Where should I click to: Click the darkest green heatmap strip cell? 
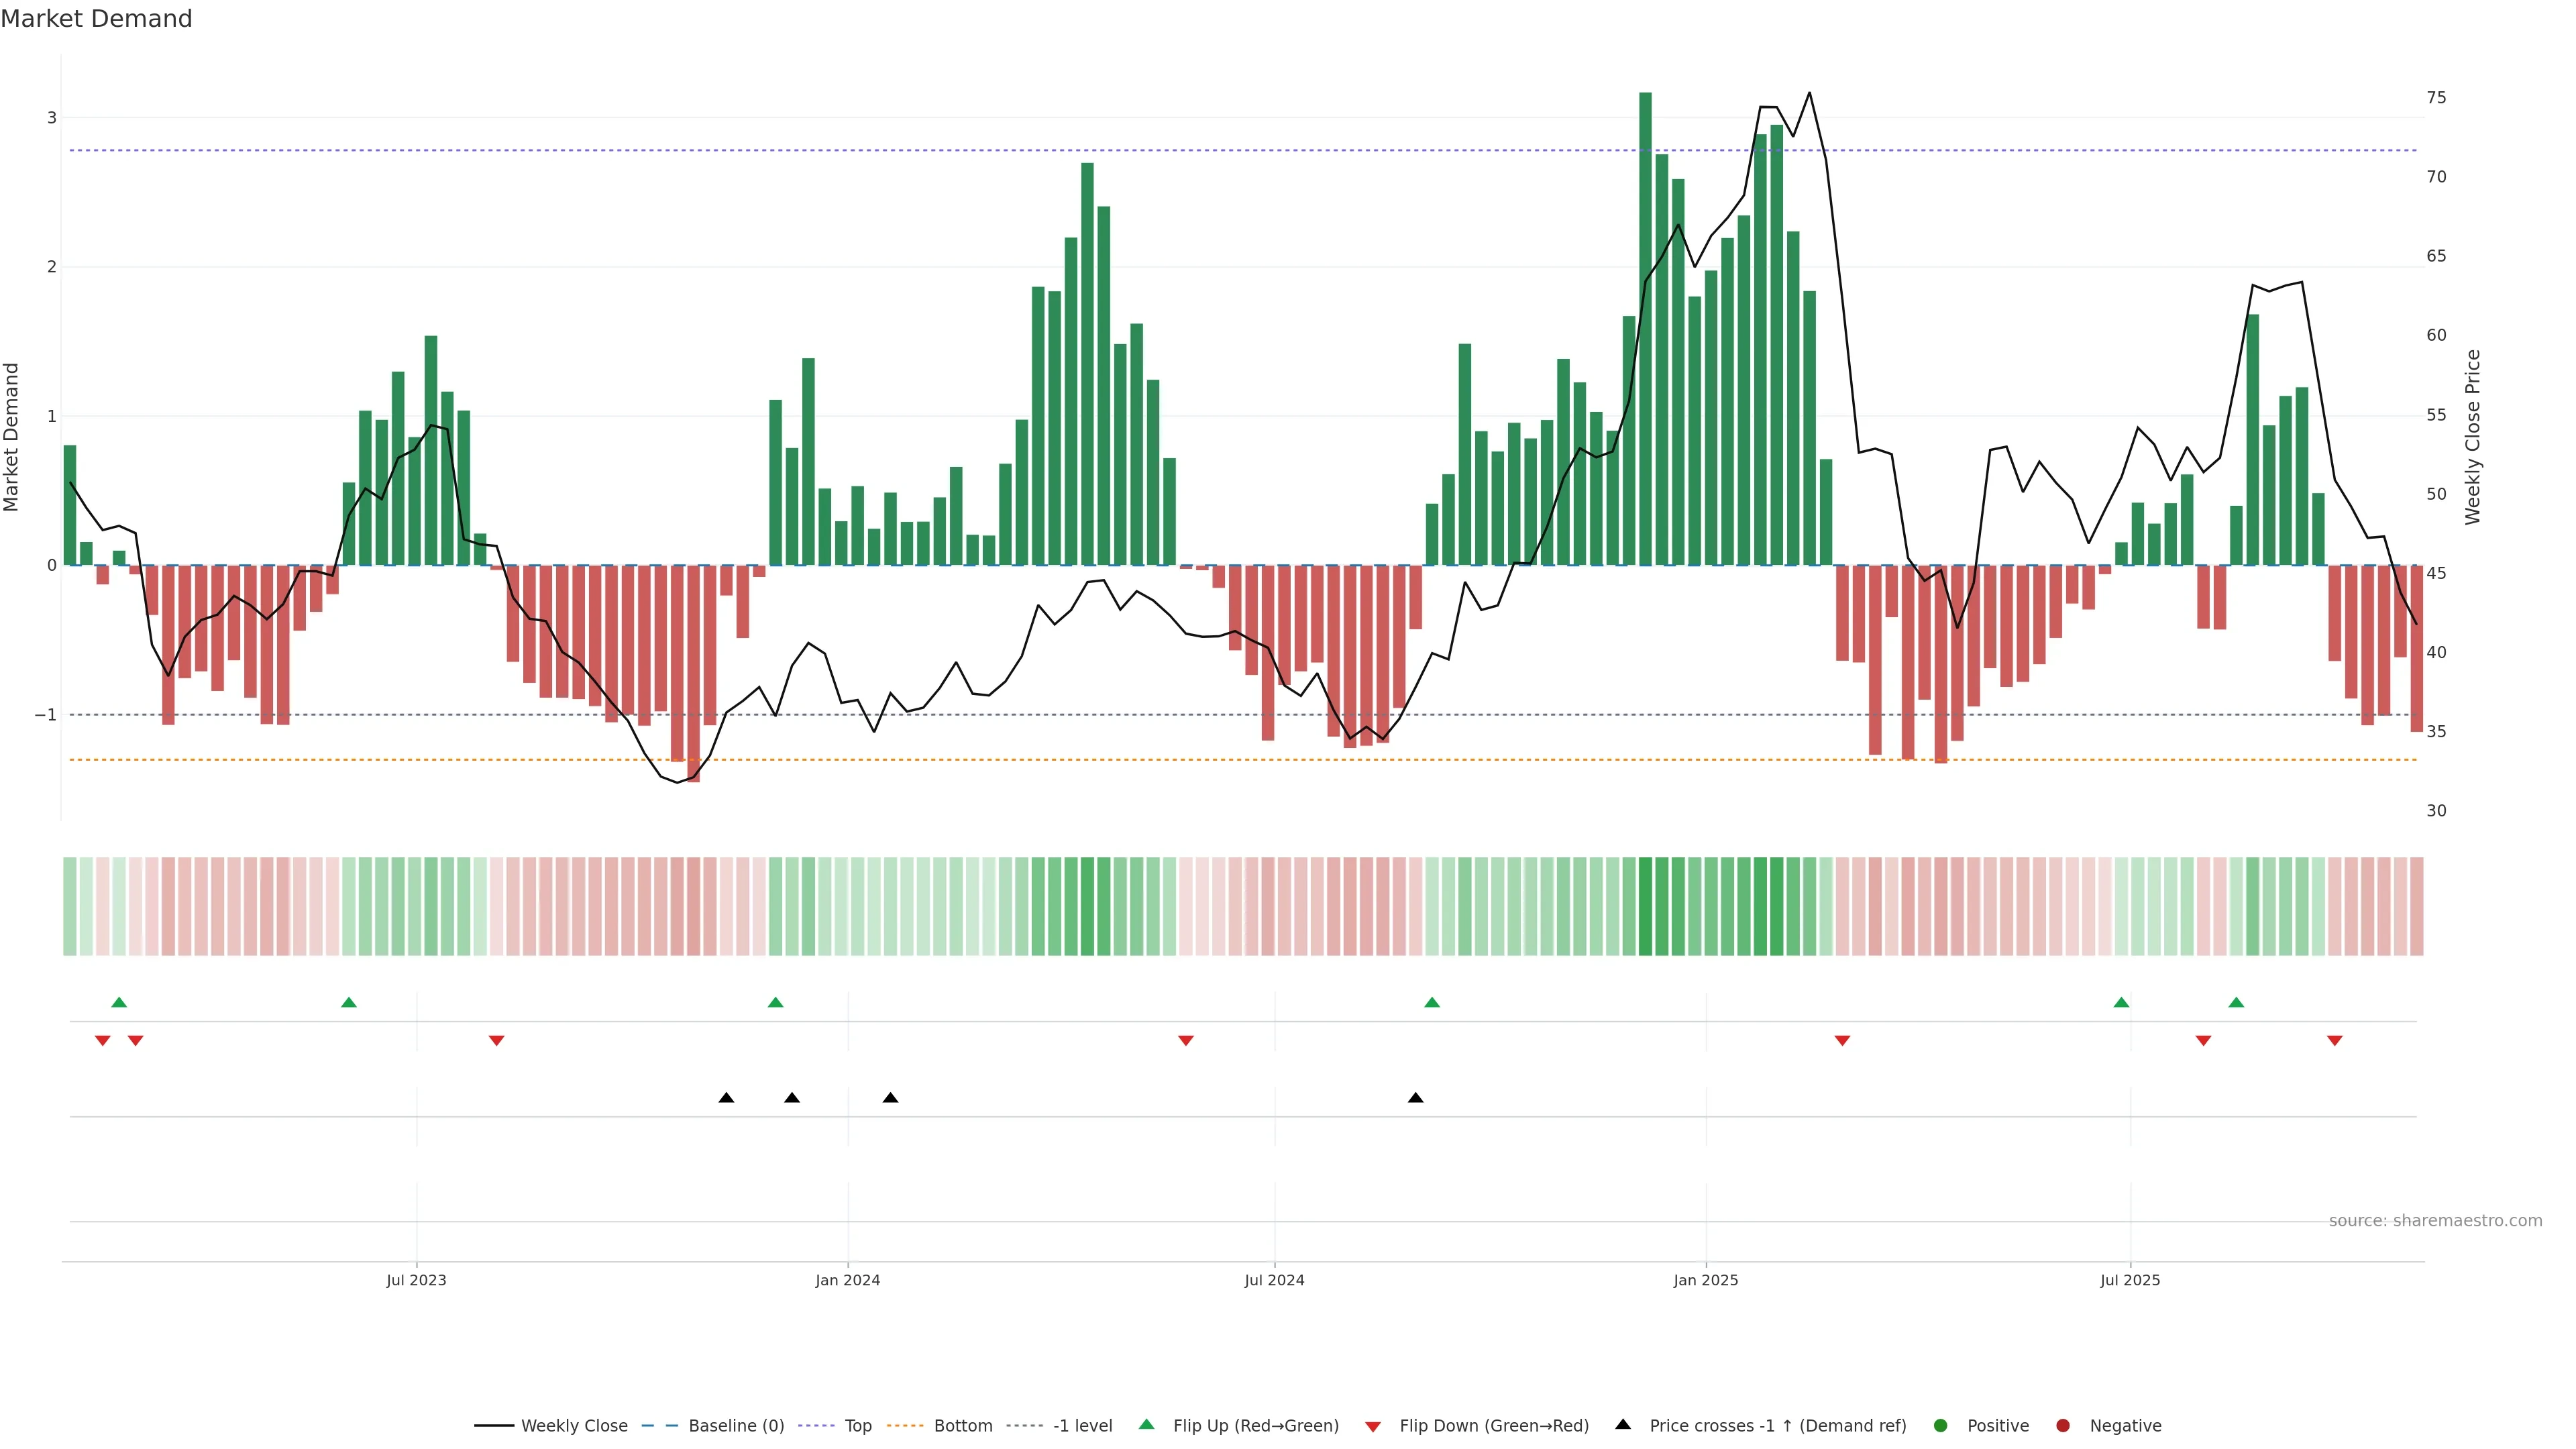1645,906
